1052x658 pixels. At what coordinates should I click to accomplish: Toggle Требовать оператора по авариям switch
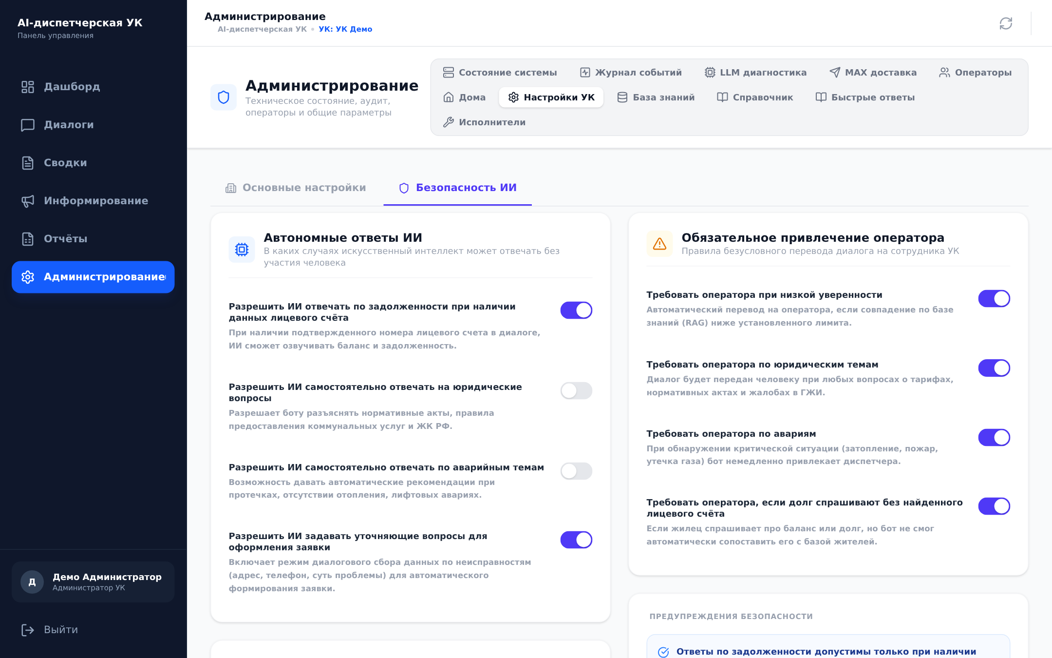click(x=994, y=438)
